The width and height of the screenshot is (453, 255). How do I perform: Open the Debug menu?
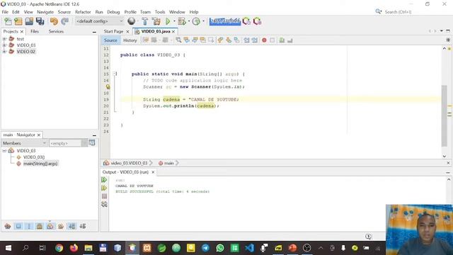[x=113, y=12]
